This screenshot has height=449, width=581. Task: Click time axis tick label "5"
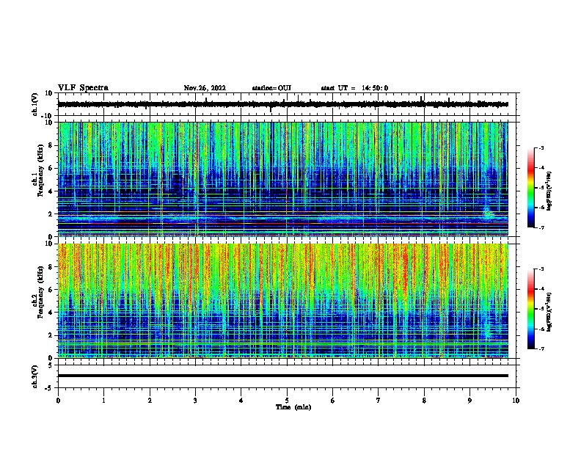[287, 401]
